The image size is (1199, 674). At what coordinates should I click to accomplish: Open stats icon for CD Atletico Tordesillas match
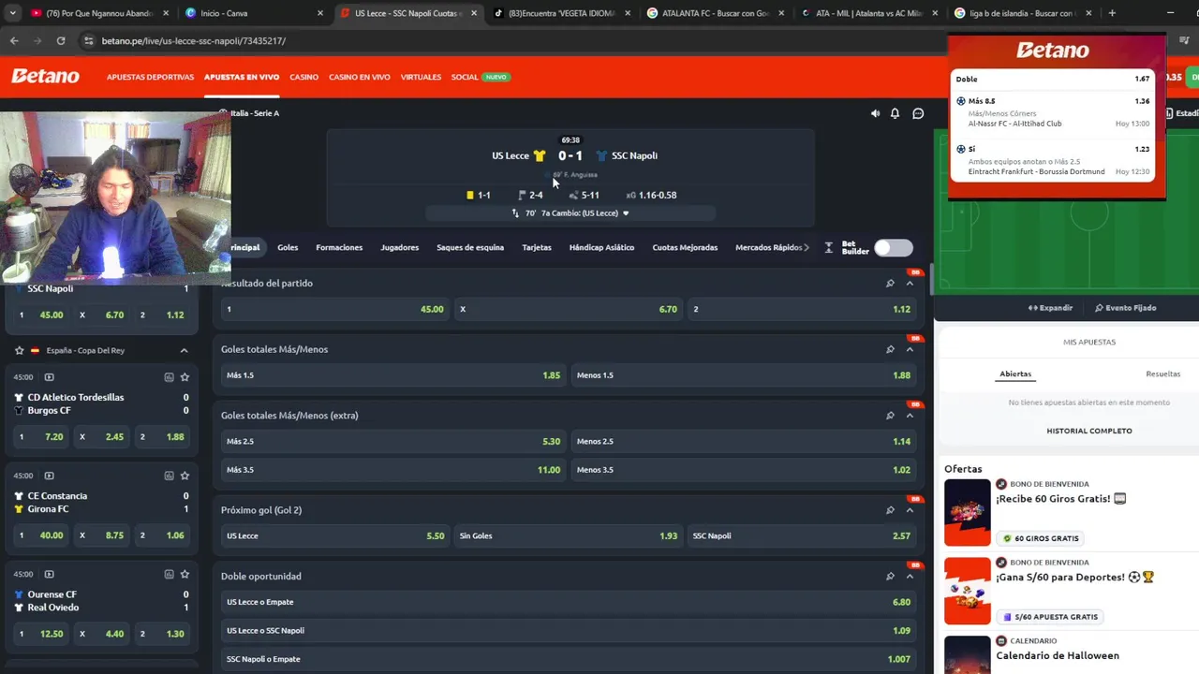(169, 377)
